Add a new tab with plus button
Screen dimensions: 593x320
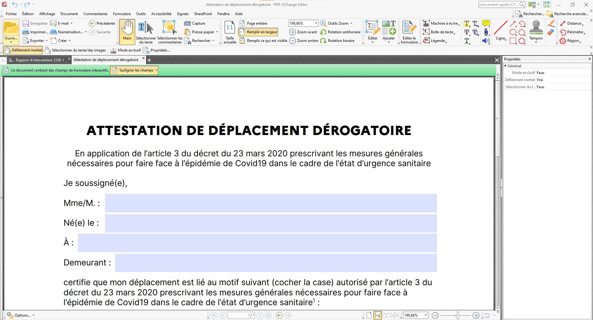tap(149, 60)
